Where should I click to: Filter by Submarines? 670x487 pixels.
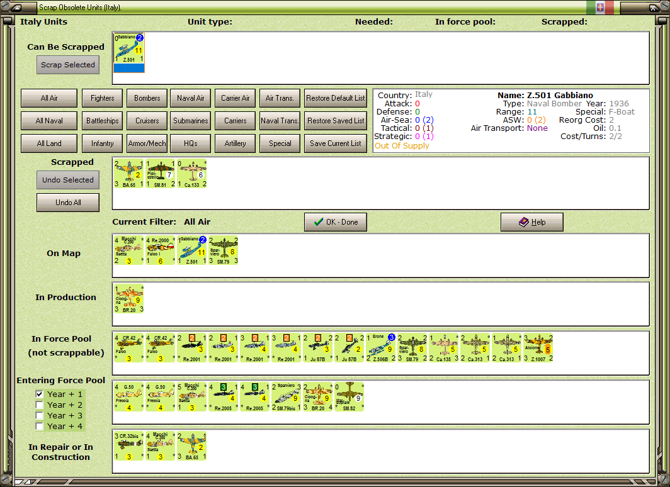pos(191,121)
